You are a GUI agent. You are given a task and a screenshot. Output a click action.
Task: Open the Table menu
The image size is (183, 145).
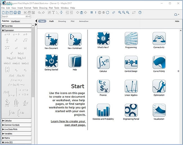point(35,8)
